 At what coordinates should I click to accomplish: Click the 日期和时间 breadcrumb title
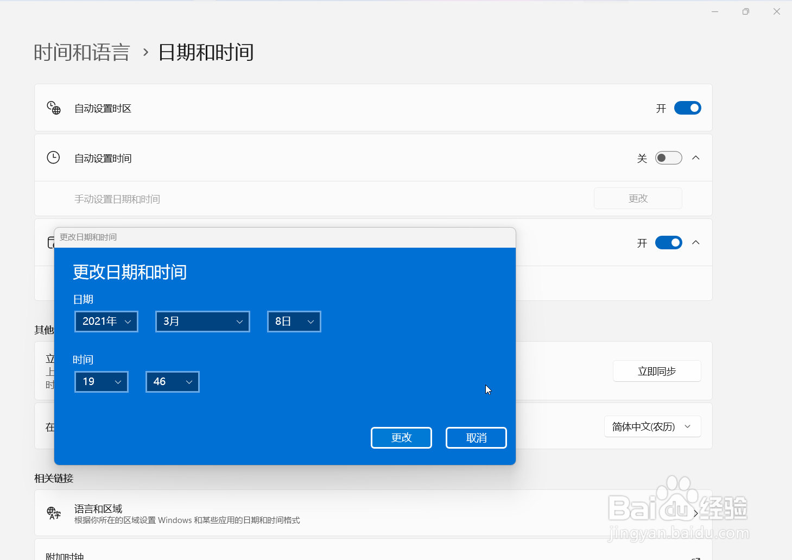206,52
